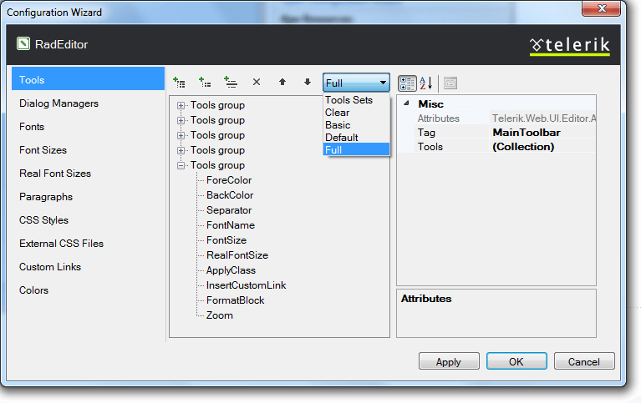This screenshot has height=403, width=641.
Task: Open the Colors section
Action: (x=33, y=290)
